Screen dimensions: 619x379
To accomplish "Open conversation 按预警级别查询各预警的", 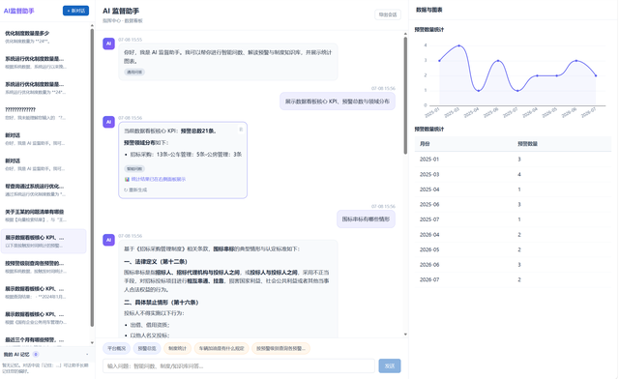I will coord(44,267).
